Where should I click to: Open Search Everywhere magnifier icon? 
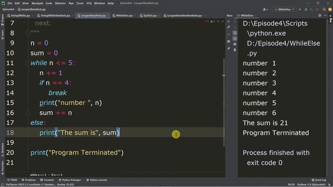coord(324,9)
